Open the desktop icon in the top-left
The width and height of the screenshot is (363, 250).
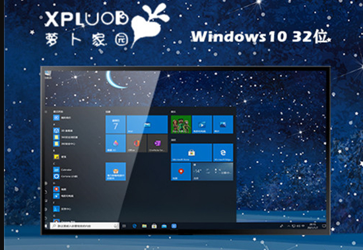pyautogui.click(x=48, y=75)
